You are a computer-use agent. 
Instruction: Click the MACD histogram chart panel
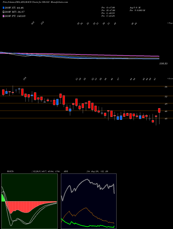point(29,201)
